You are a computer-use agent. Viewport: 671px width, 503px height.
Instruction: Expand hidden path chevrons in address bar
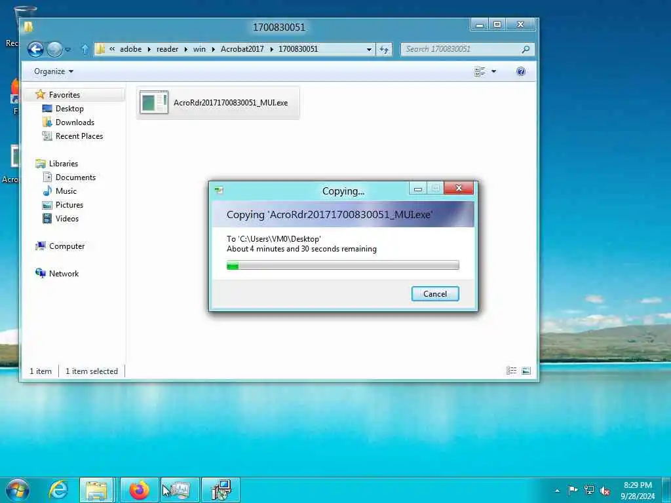pyautogui.click(x=112, y=48)
